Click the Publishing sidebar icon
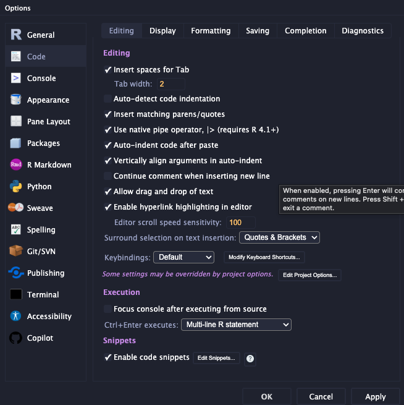 click(x=16, y=273)
